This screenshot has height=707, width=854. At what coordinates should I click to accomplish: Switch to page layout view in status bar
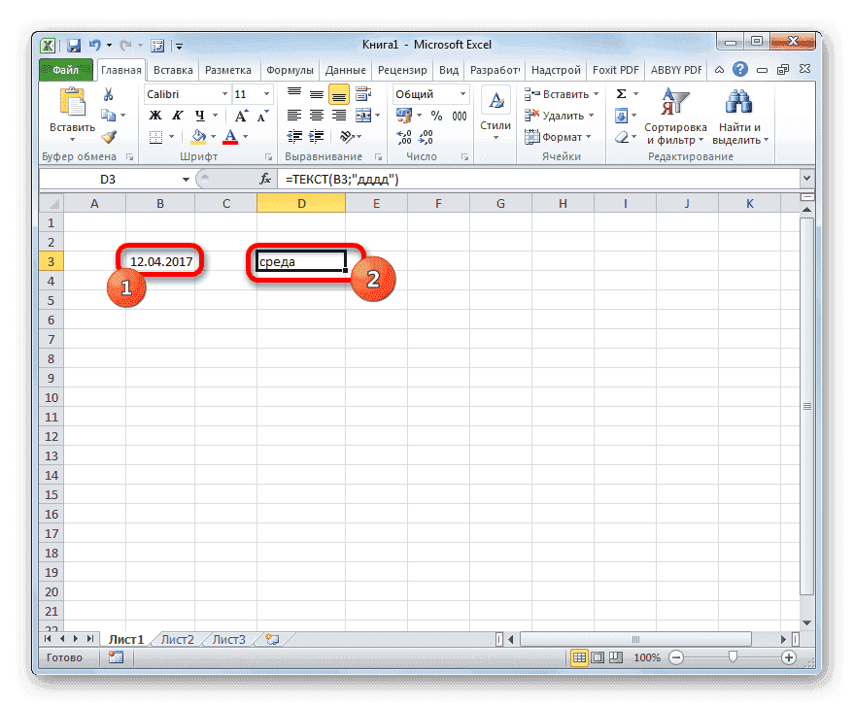tap(597, 657)
